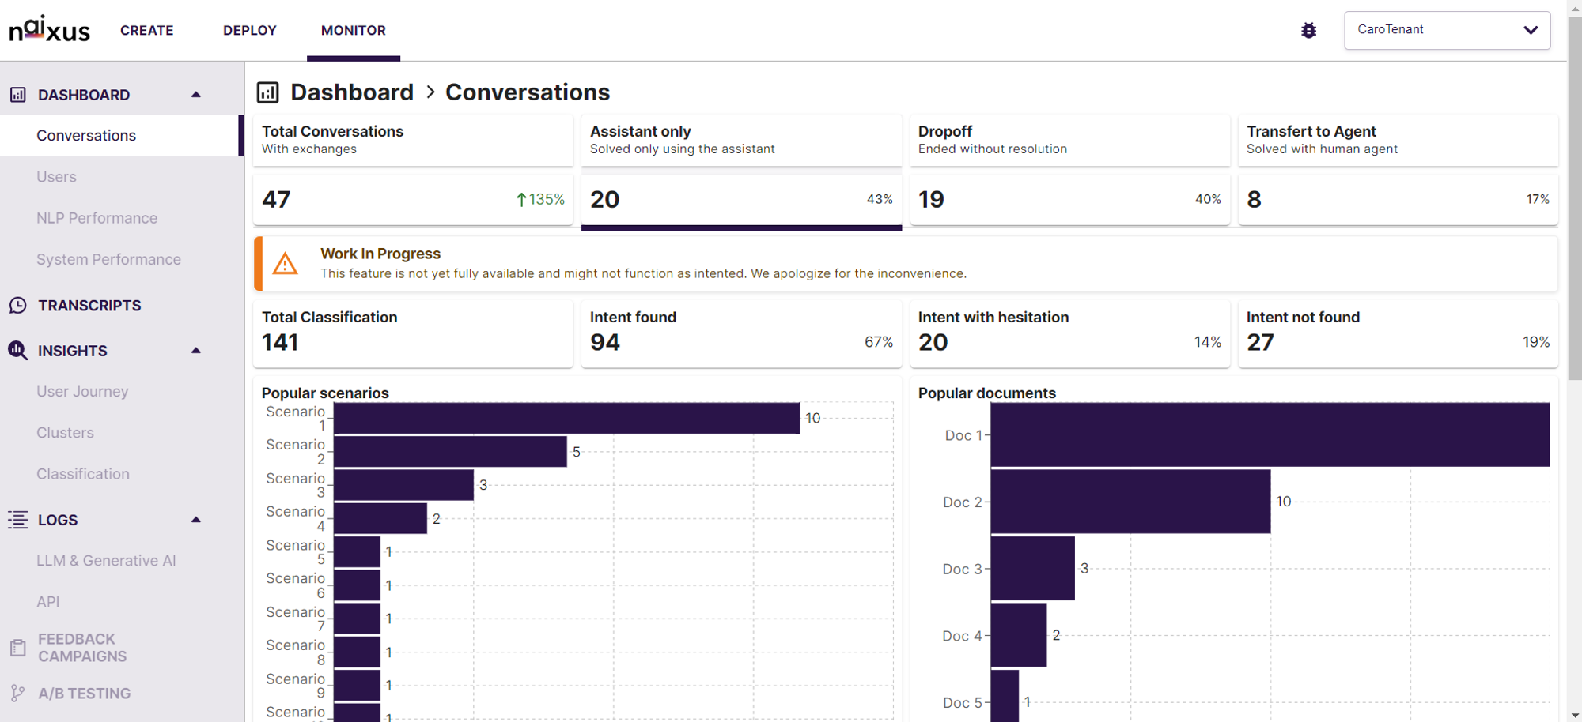
Task: Click the Feedback Campaigns clipboard icon
Action: (x=18, y=648)
